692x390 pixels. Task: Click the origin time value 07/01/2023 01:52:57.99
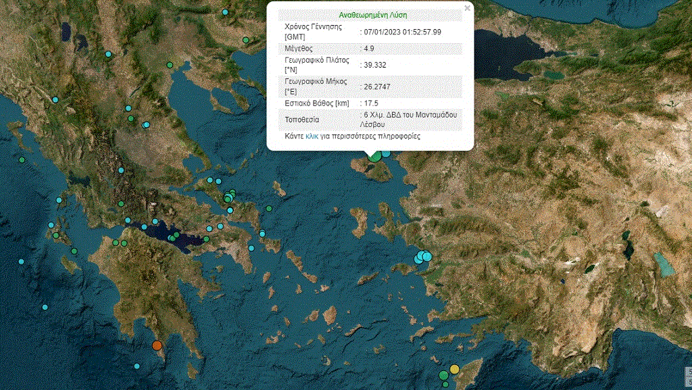402,32
